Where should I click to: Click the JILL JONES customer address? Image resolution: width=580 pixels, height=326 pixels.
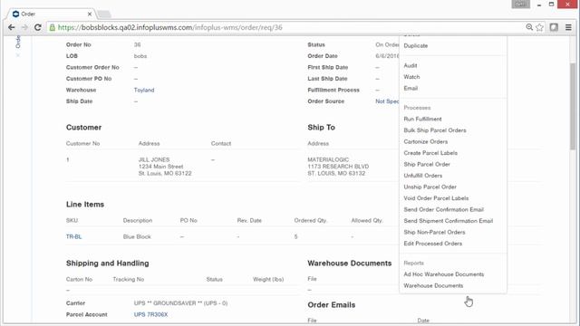click(x=165, y=167)
